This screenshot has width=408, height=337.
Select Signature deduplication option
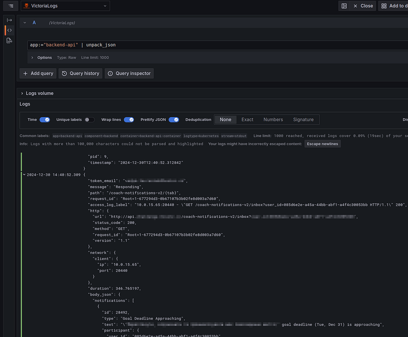(x=303, y=120)
